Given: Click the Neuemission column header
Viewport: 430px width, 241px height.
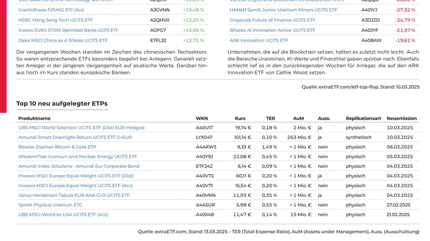Looking at the screenshot, I should (402, 118).
